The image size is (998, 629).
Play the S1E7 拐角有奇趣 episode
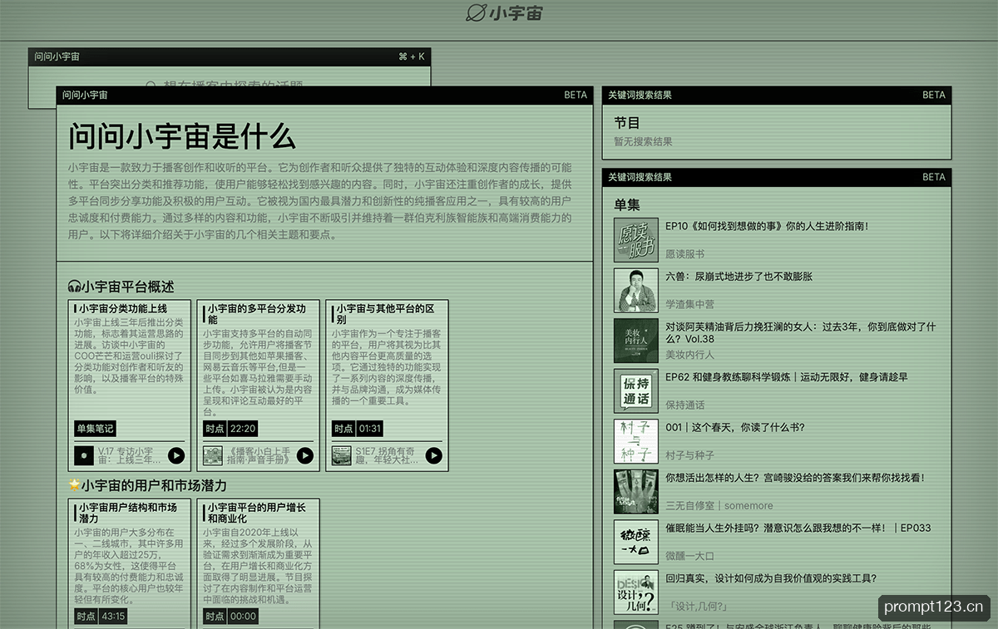(433, 455)
